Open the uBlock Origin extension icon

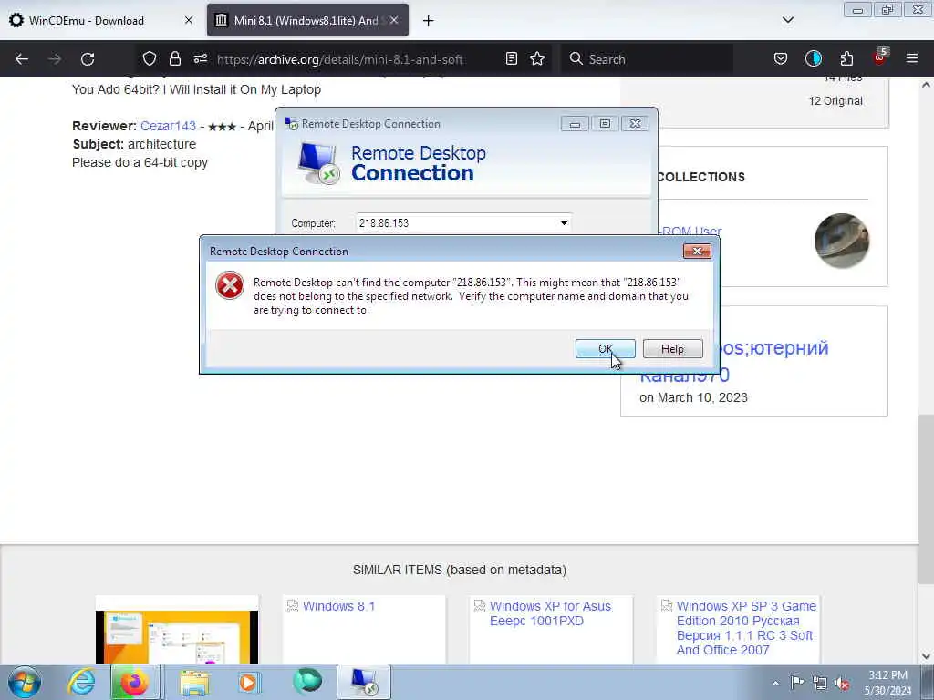(880, 57)
